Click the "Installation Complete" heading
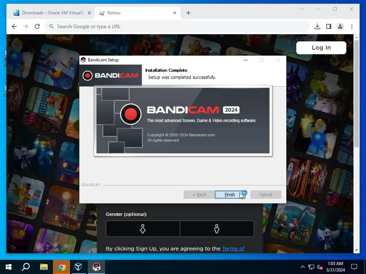Viewport: 366px width, 274px height. [166, 70]
